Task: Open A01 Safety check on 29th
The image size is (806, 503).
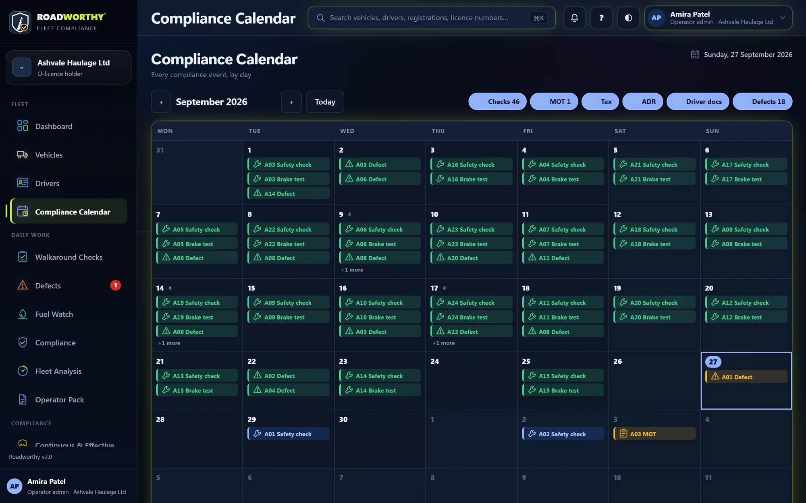Action: [x=289, y=433]
